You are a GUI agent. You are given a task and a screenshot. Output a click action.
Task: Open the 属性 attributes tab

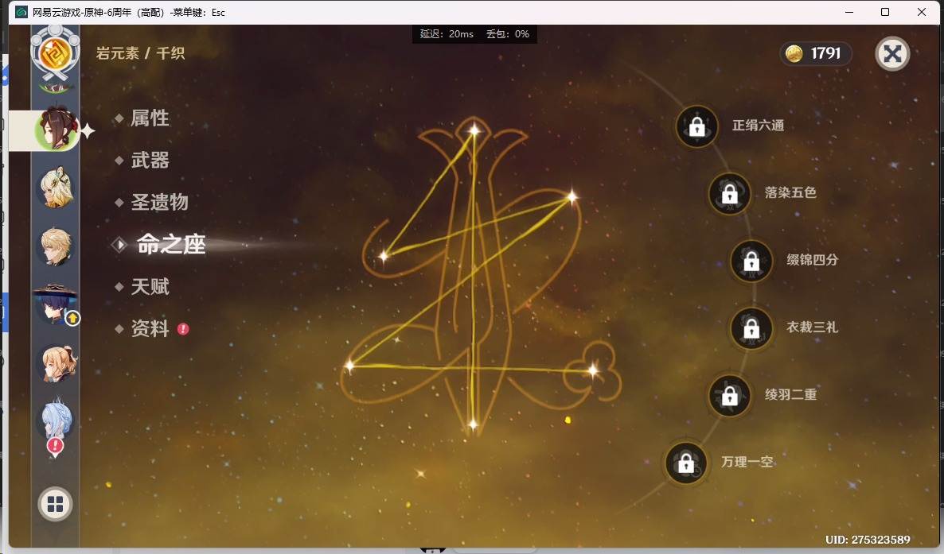pyautogui.click(x=150, y=118)
